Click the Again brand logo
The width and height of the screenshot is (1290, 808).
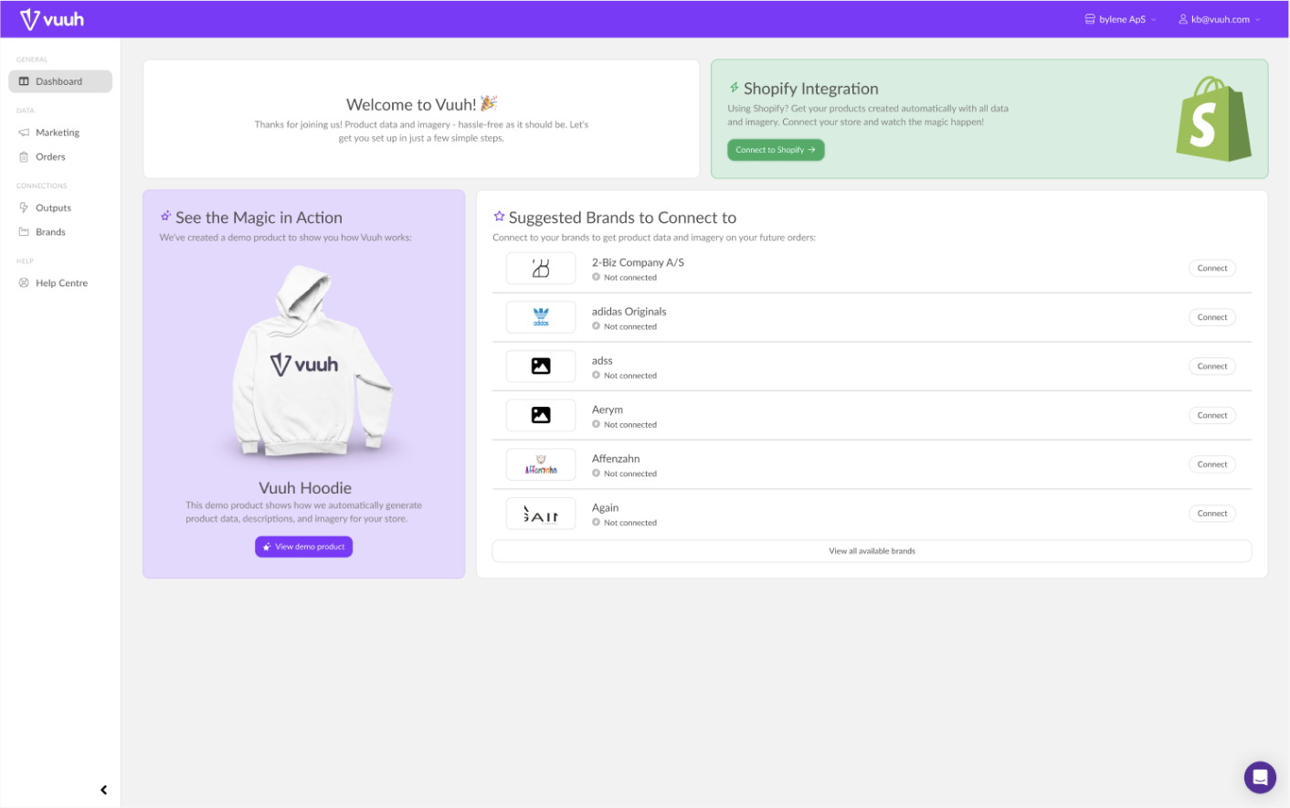click(541, 514)
